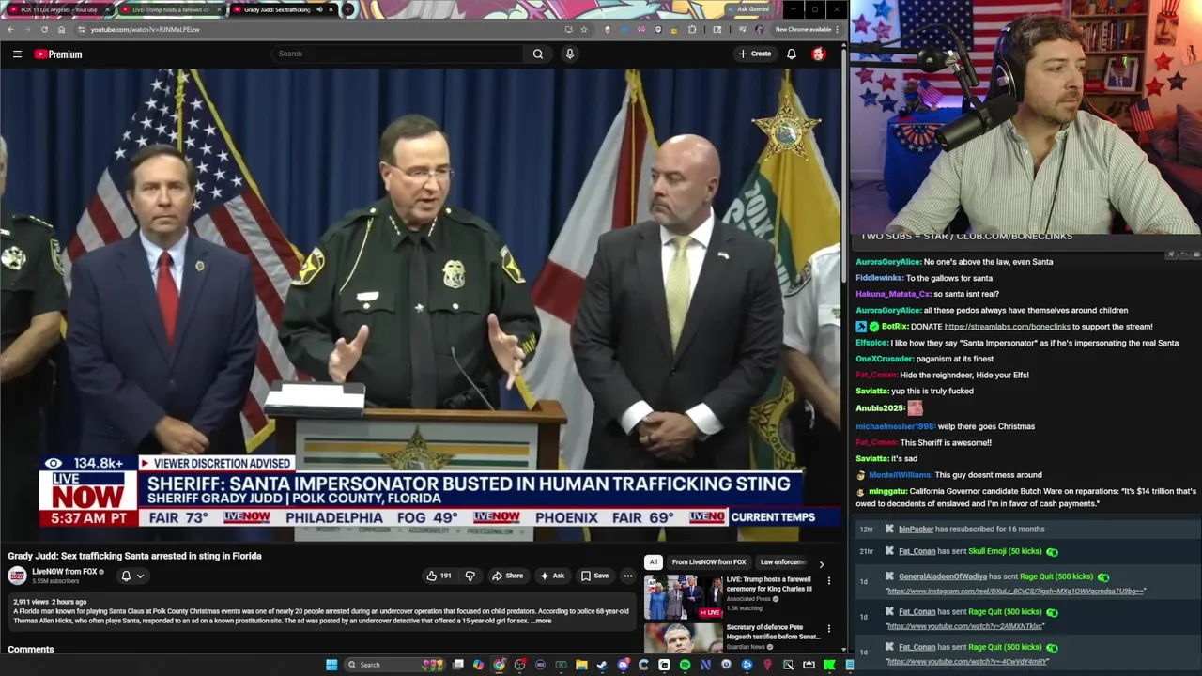View site information icon in address bar
Viewport: 1202px width, 676px height.
[x=81, y=29]
